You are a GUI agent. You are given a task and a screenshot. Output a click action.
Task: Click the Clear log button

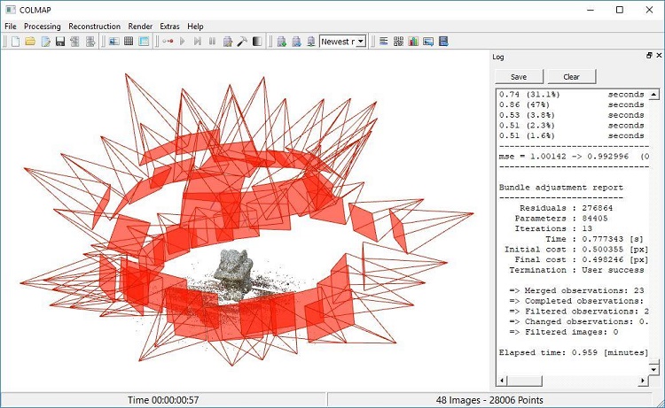pyautogui.click(x=571, y=77)
